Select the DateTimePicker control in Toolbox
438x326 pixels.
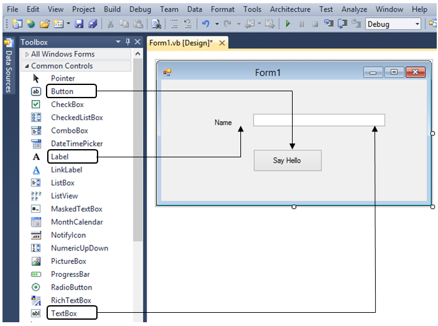[x=77, y=143]
